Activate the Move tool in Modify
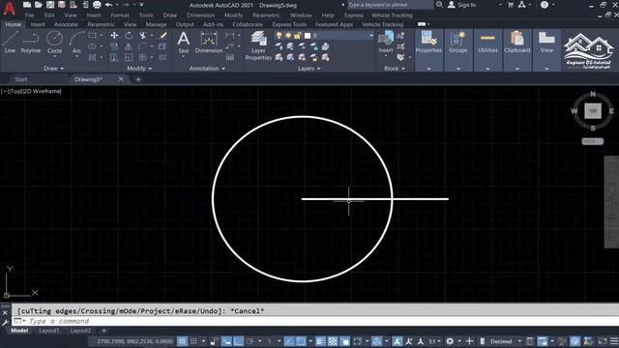 (x=114, y=36)
